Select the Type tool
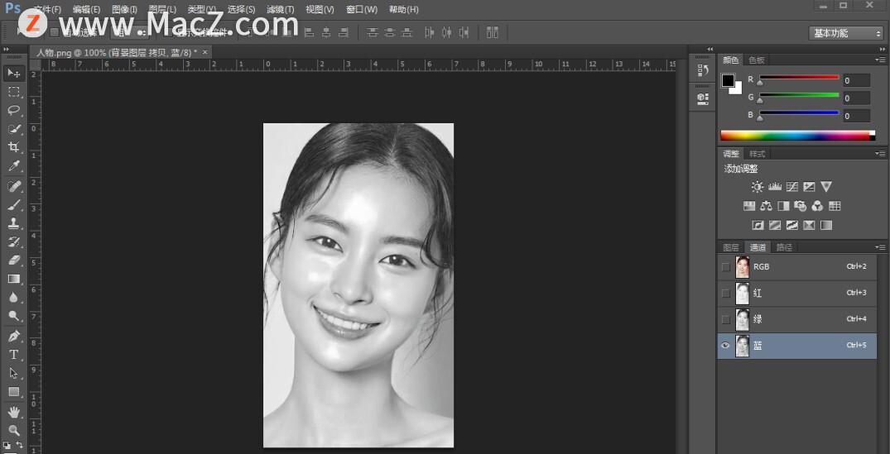 point(14,355)
